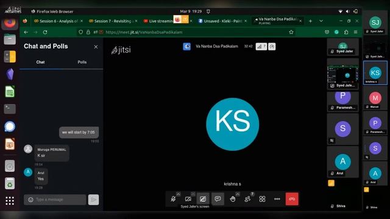Expand audio settings arrow above microphone
The width and height of the screenshot is (390, 219).
point(179,194)
